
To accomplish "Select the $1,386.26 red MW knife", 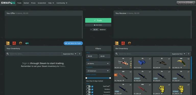I will tap(142, 89).
